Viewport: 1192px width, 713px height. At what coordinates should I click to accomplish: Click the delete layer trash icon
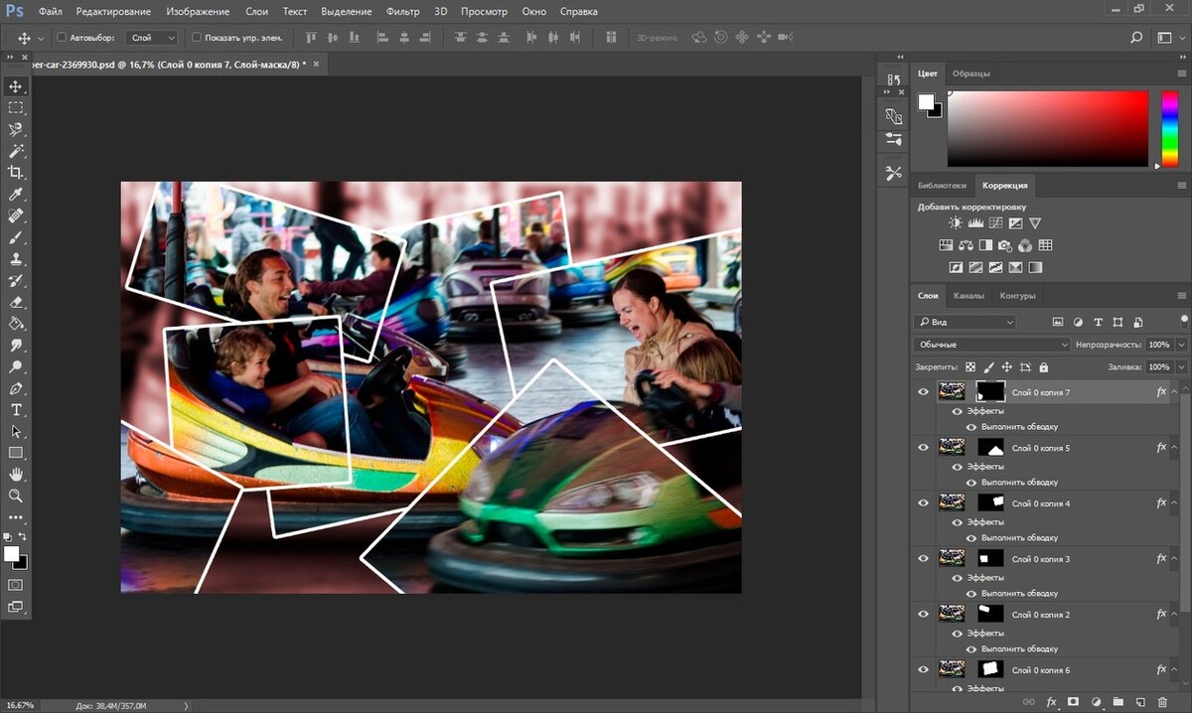click(1162, 702)
